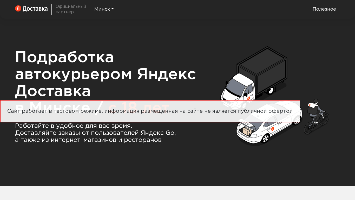
Task: Click the line mentioning Яндекс Go
Action: (x=95, y=133)
